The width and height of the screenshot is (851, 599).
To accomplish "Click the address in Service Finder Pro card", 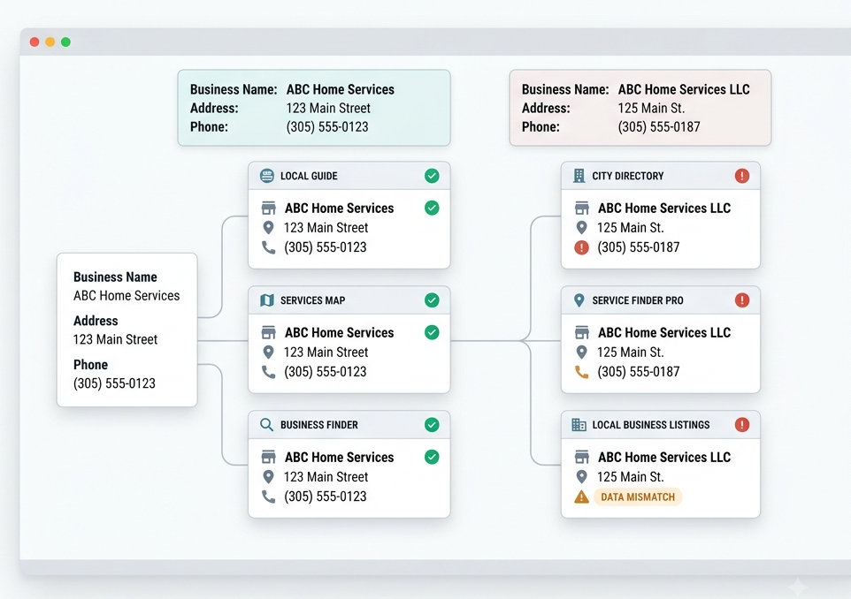I will (630, 353).
